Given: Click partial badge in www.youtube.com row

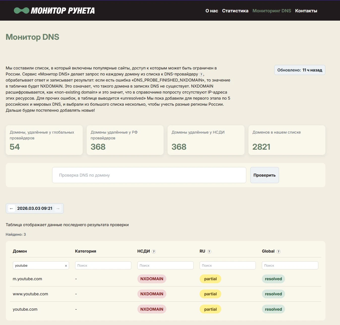Looking at the screenshot, I should [x=210, y=294].
